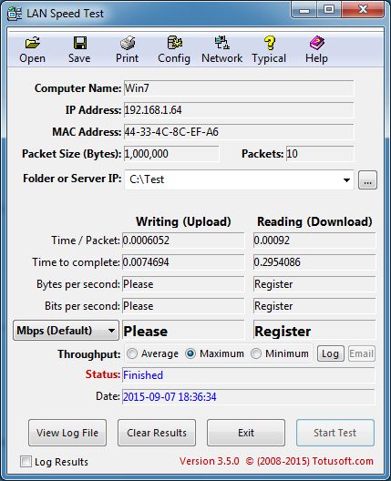Click the Network computers icon
This screenshot has width=391, height=481.
point(221,43)
